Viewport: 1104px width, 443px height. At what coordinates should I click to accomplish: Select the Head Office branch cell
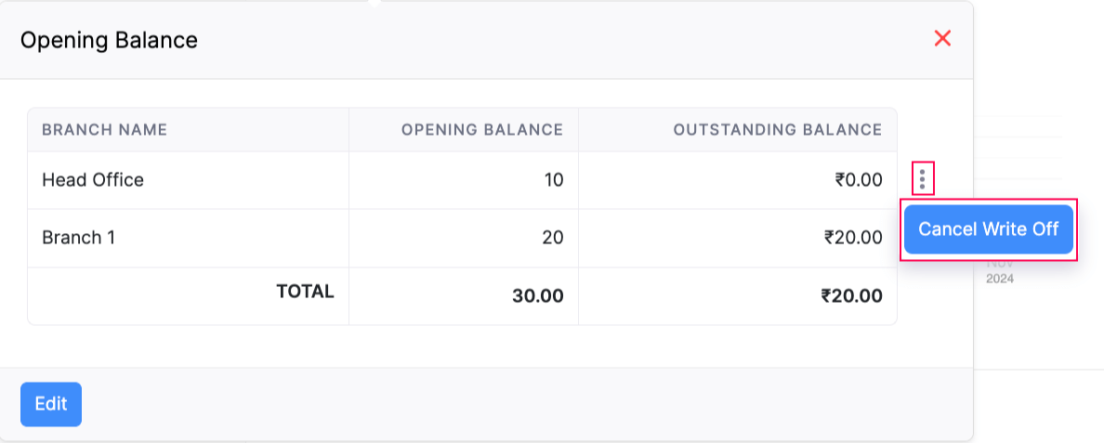click(x=93, y=180)
